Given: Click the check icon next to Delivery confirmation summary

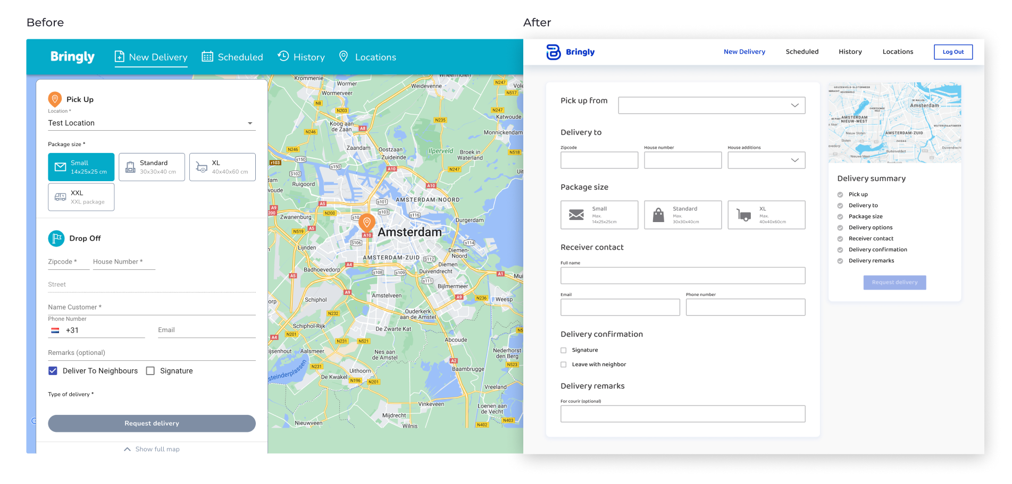Looking at the screenshot, I should coord(840,250).
